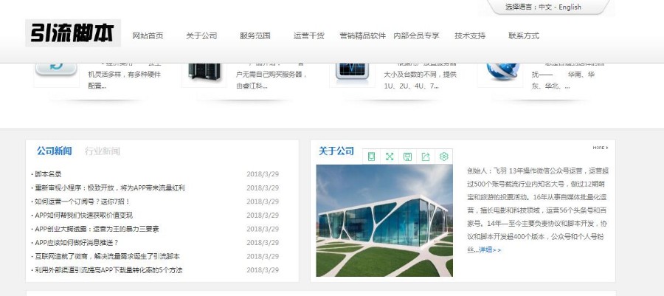Screen dimensions: 664x296
Task: Click the blue globe service icon
Action: pyautogui.click(x=502, y=71)
